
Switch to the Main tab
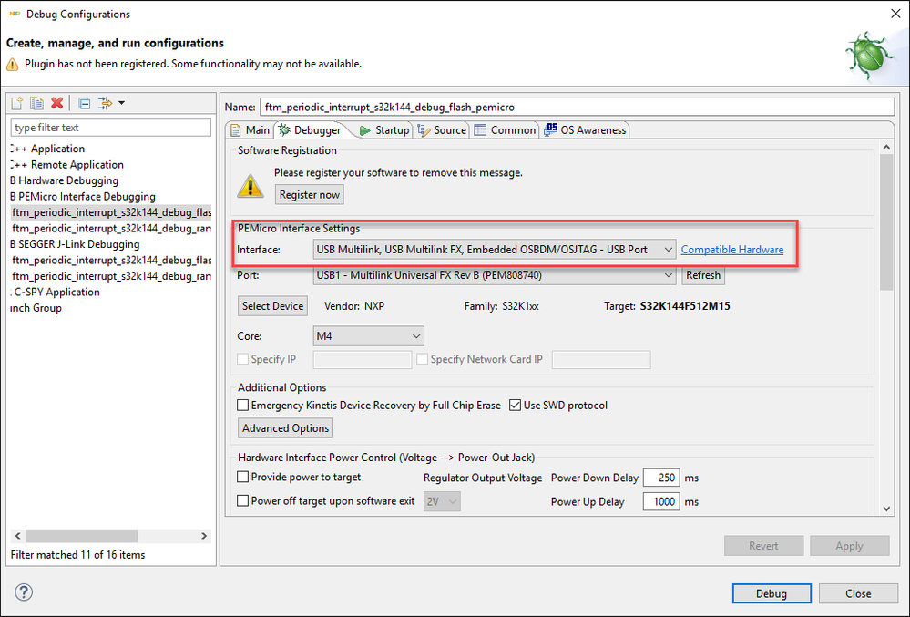[x=251, y=130]
